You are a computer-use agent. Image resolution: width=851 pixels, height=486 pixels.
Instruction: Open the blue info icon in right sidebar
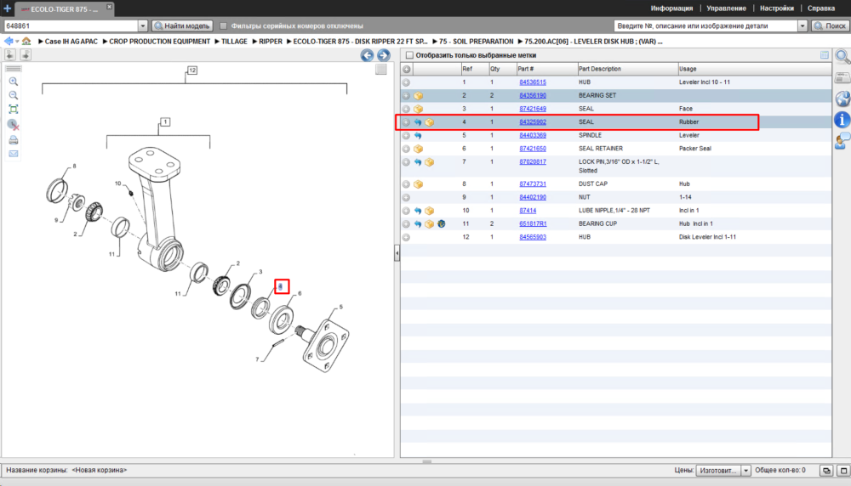(x=842, y=120)
